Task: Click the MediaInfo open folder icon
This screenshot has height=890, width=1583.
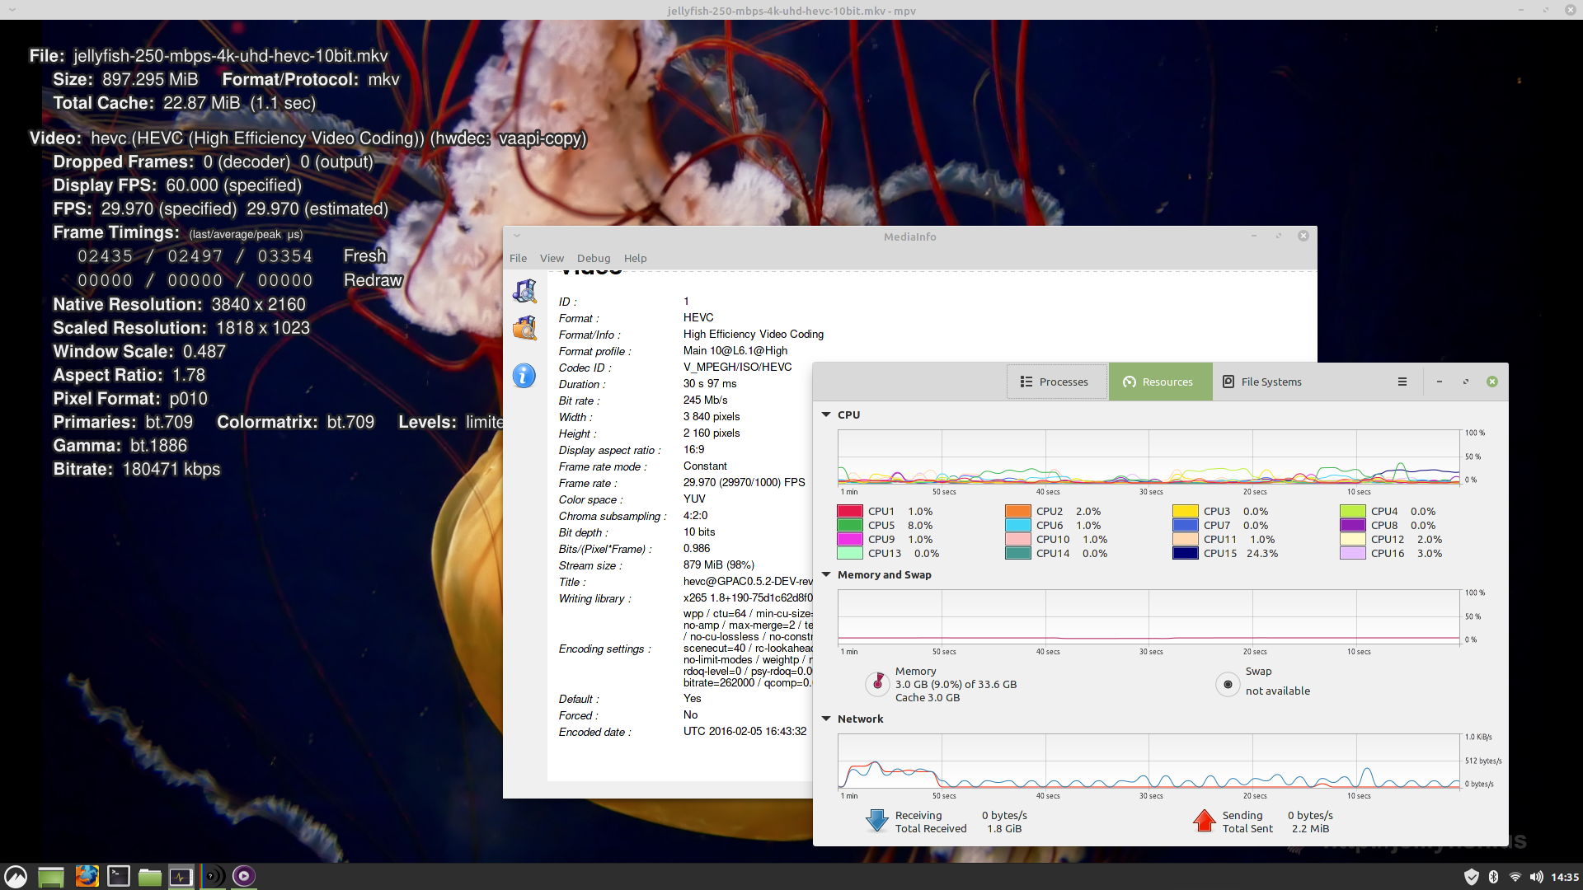Action: pyautogui.click(x=524, y=329)
